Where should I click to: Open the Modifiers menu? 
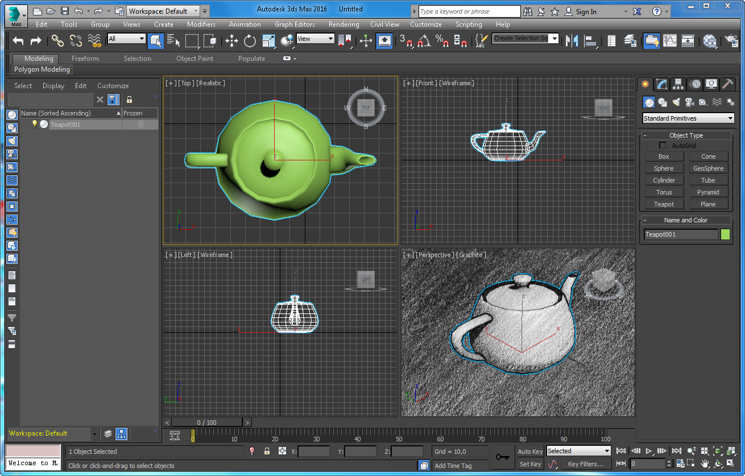tap(201, 24)
